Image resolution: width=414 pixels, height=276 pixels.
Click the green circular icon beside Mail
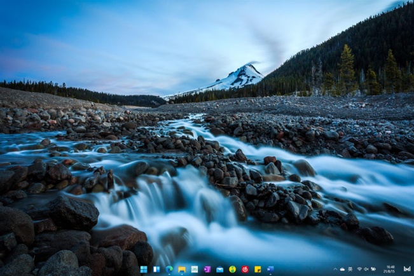pos(233,269)
